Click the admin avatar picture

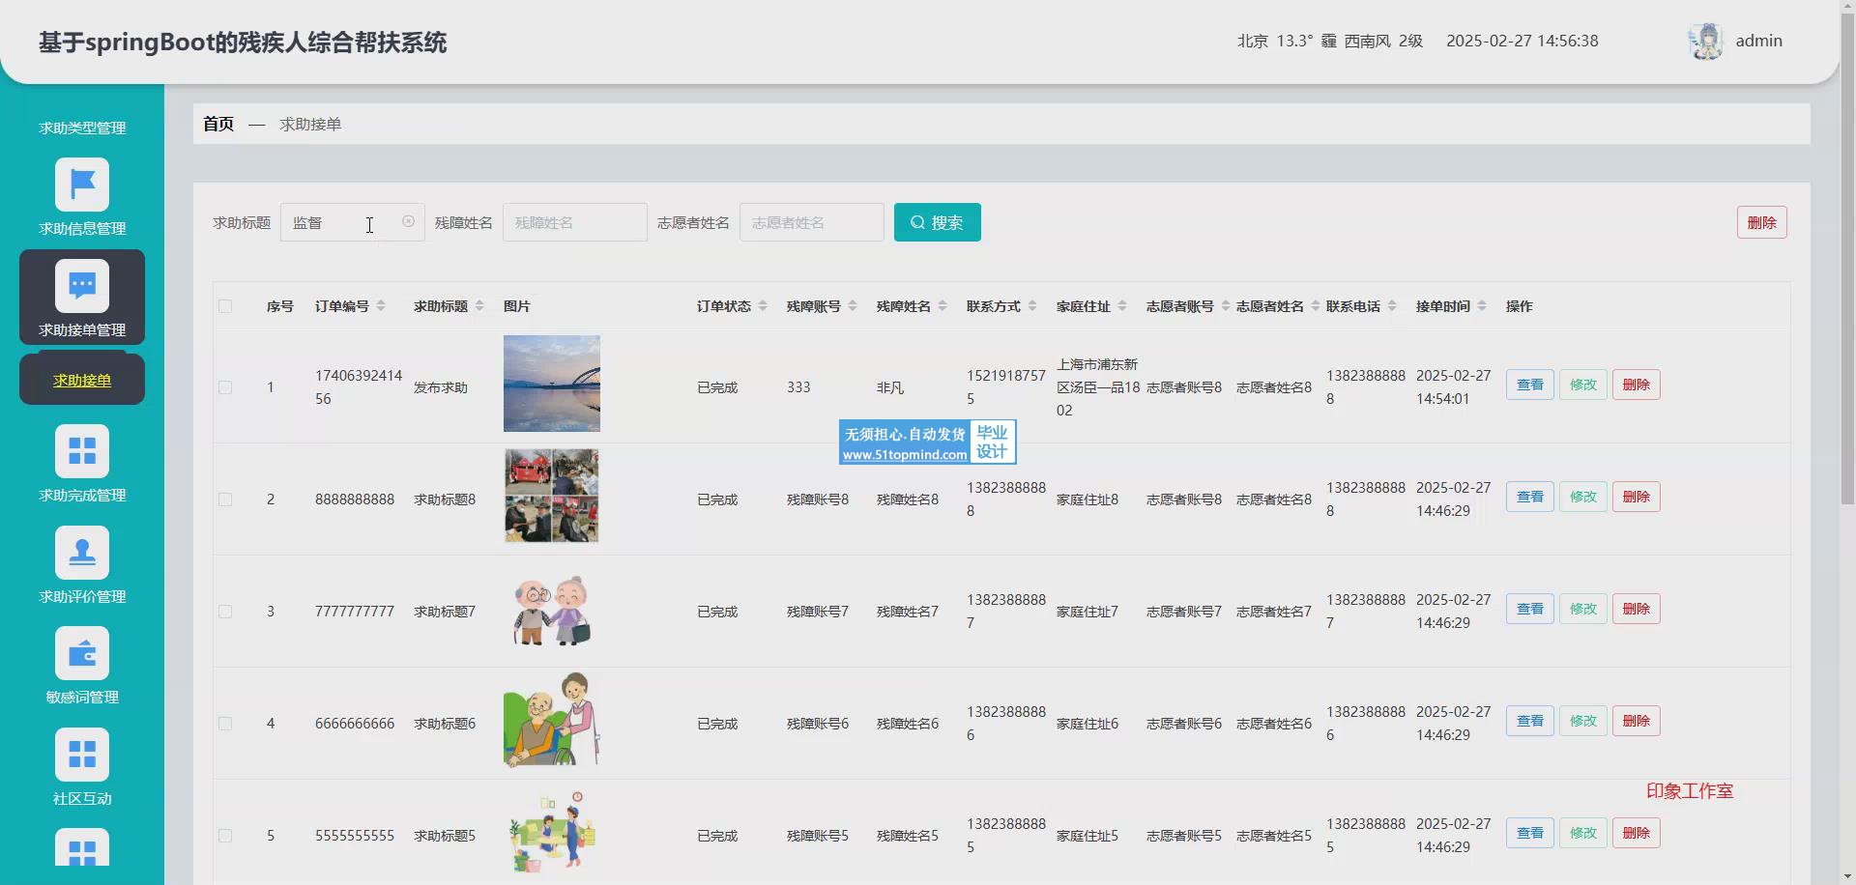(1705, 42)
